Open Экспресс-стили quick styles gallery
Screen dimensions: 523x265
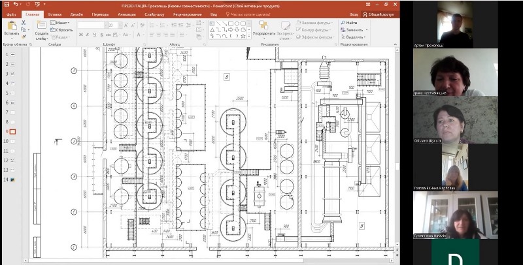286,30
